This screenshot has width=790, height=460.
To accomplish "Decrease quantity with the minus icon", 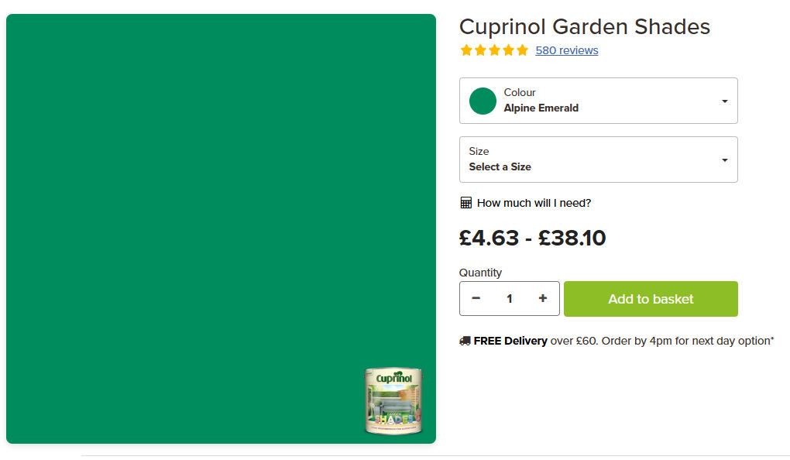I will coord(476,298).
